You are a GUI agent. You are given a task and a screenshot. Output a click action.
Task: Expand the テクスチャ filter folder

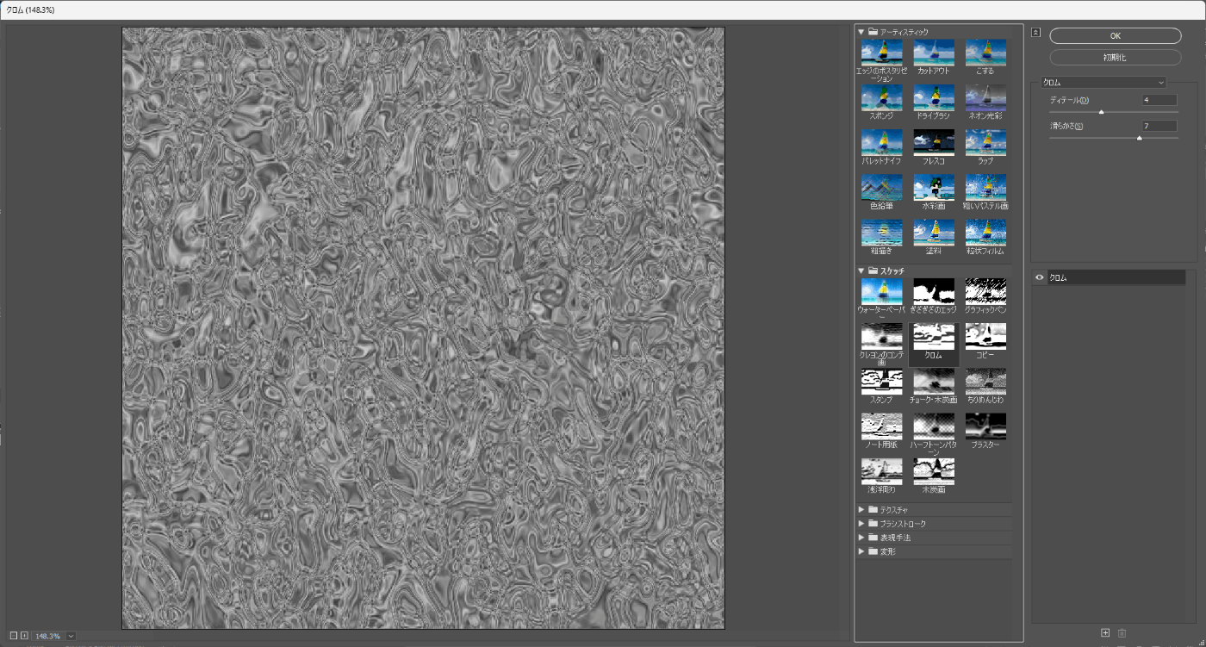(x=861, y=510)
